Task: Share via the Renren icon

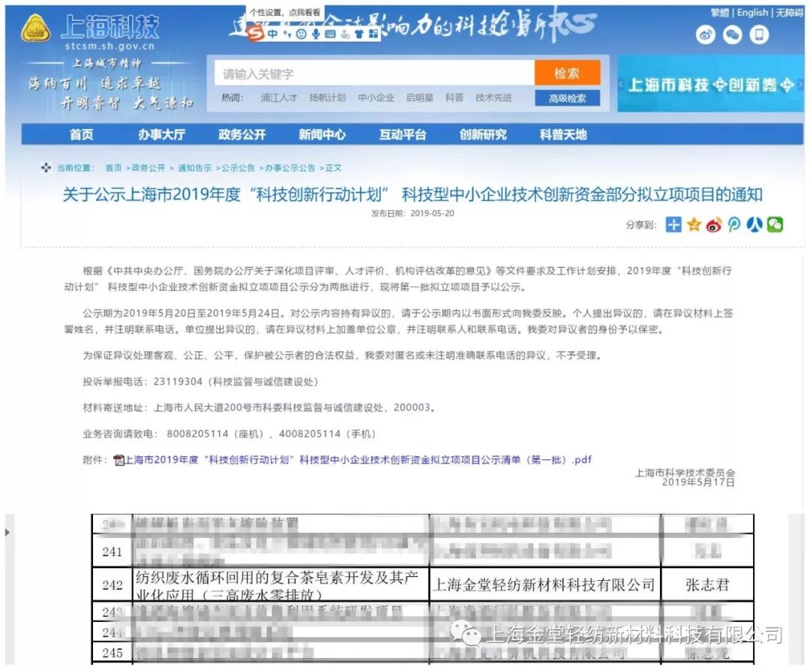Action: pos(754,225)
